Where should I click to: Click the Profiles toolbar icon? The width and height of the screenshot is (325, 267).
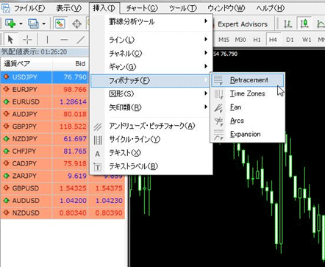[33, 24]
